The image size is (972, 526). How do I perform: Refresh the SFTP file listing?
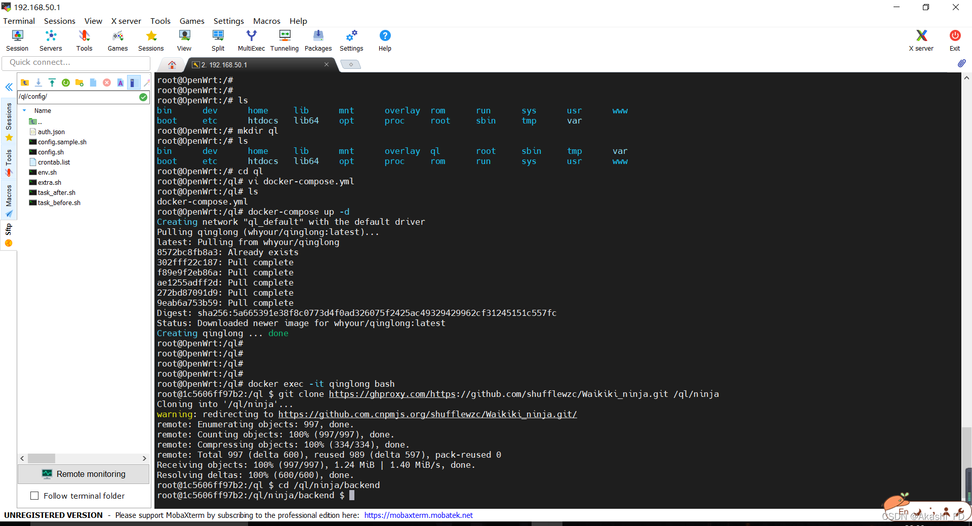66,83
